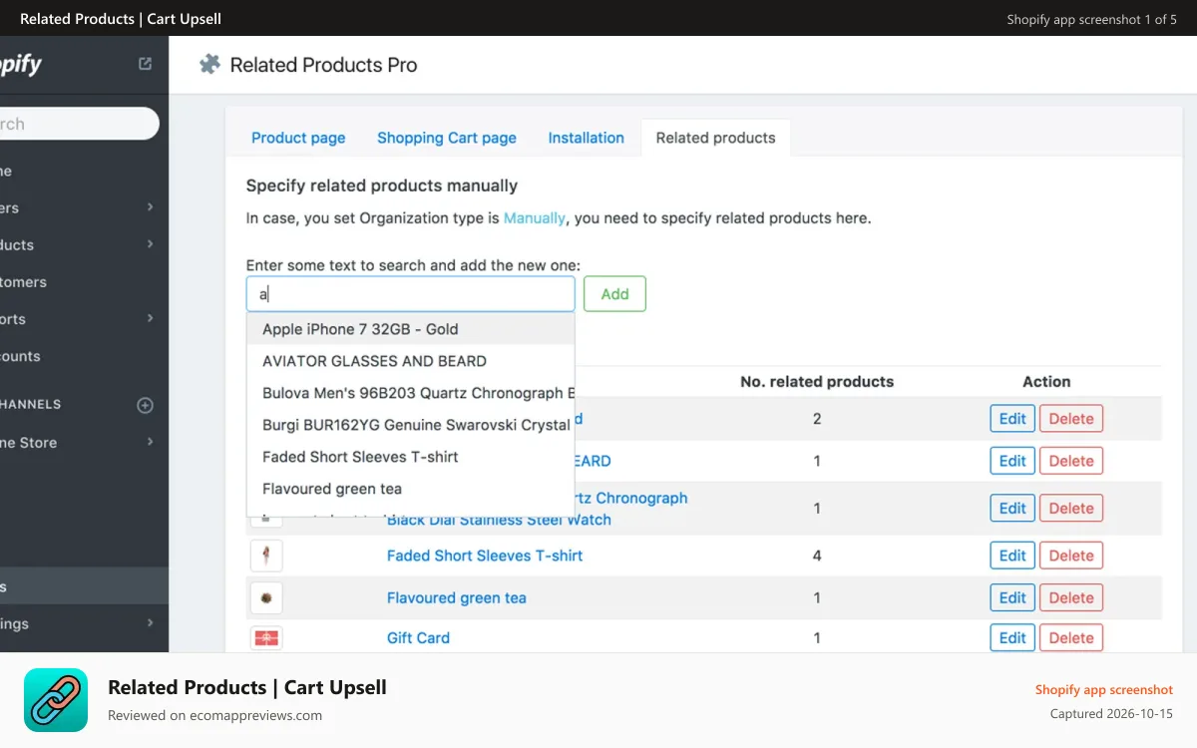Edit the Gift Card row
This screenshot has height=748, width=1197.
[1012, 638]
